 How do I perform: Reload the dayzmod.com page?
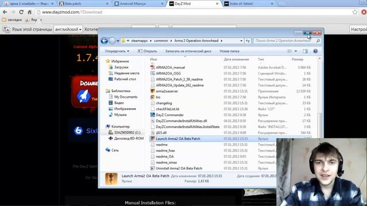(x=21, y=12)
